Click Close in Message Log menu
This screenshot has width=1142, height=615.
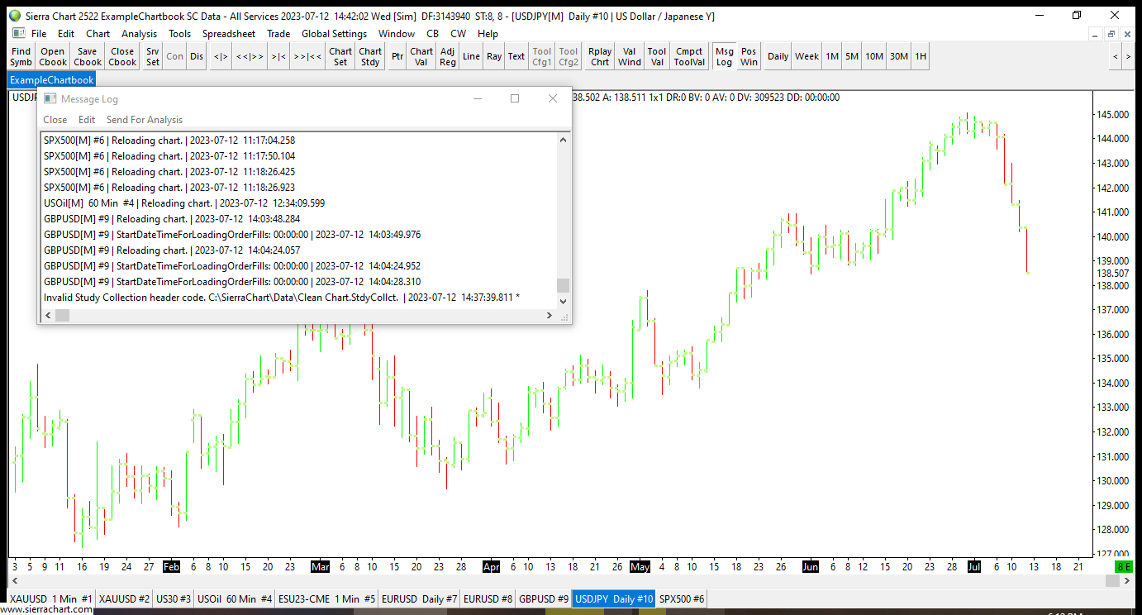click(x=55, y=120)
